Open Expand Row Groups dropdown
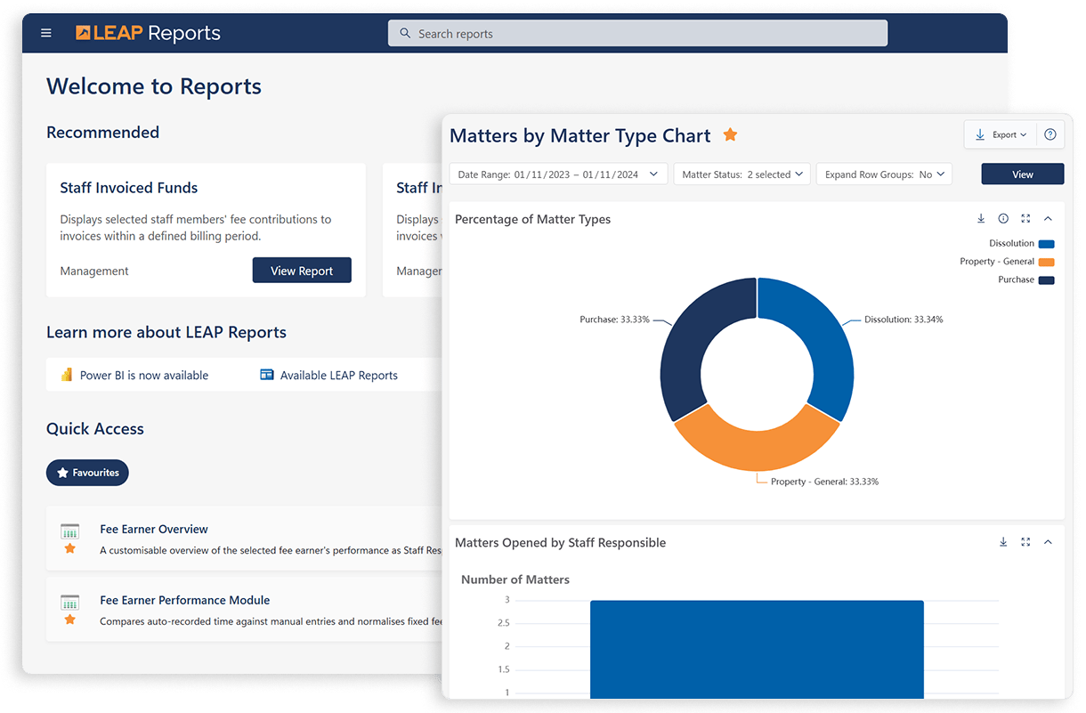This screenshot has width=1086, height=713. [884, 174]
